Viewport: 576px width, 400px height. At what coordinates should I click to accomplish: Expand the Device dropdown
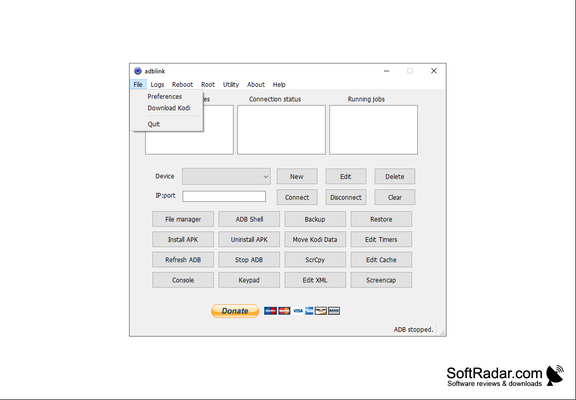coord(226,176)
